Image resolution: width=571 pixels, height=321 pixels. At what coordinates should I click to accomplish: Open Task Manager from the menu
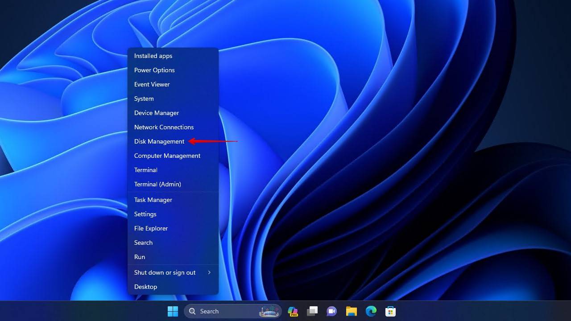click(x=173, y=200)
